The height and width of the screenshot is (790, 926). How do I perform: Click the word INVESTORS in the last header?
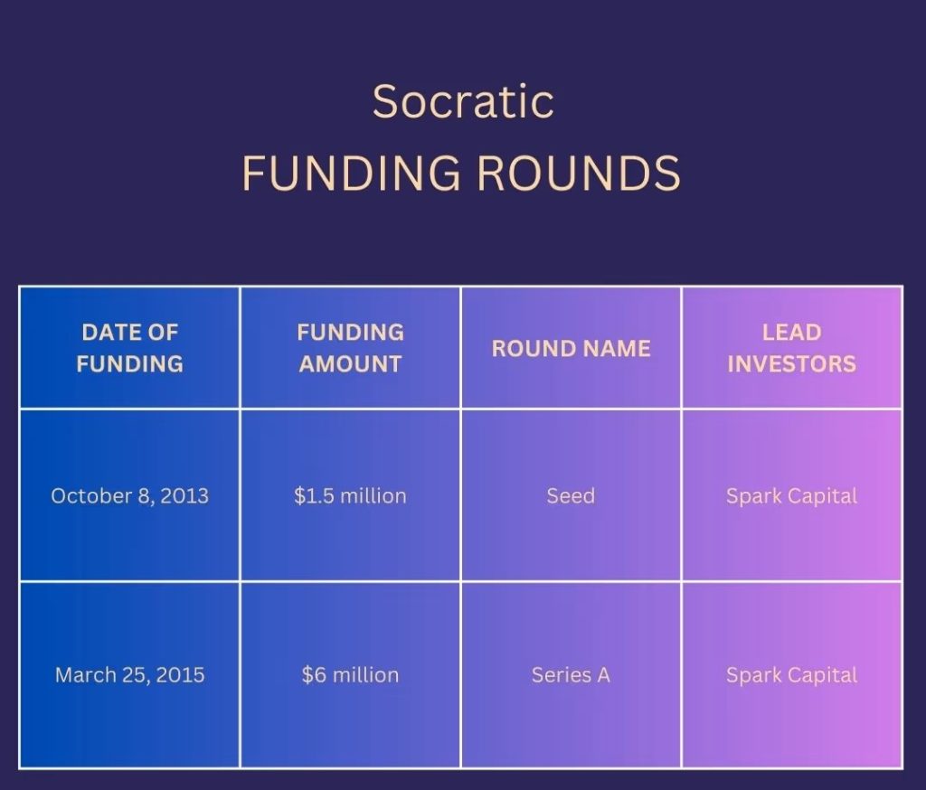point(791,364)
